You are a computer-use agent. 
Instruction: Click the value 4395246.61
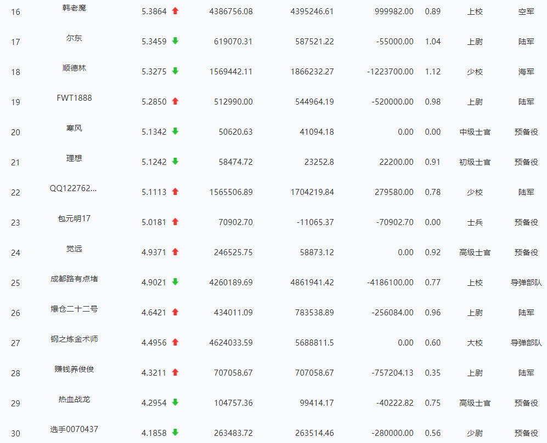312,11
